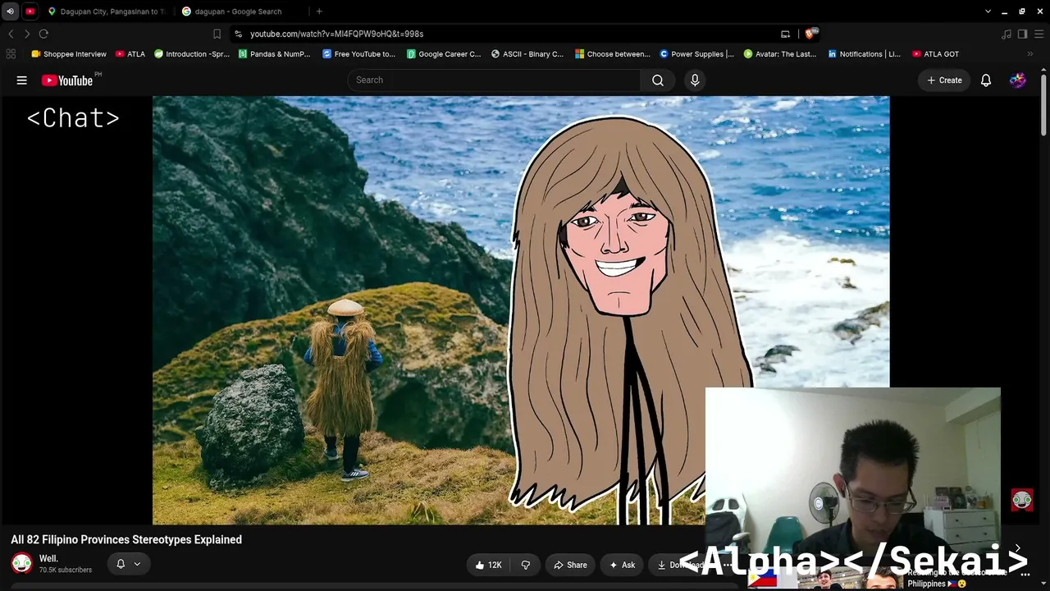Click the cast media icon in address bar
Screen dimensions: 1050x591
785,34
